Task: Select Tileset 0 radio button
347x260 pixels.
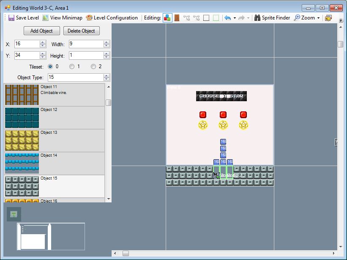Action: click(50, 66)
